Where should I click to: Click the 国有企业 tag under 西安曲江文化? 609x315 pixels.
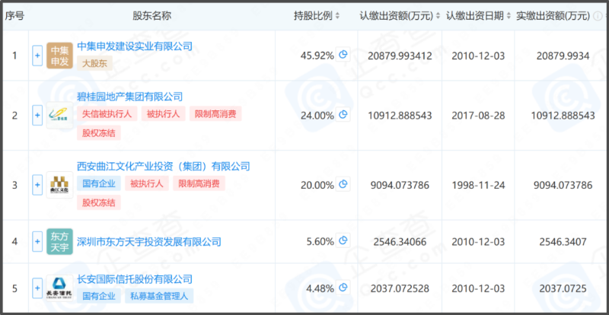coord(99,183)
